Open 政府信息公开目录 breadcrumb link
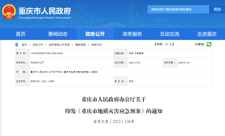The image size is (225, 136). pyautogui.click(x=59, y=45)
